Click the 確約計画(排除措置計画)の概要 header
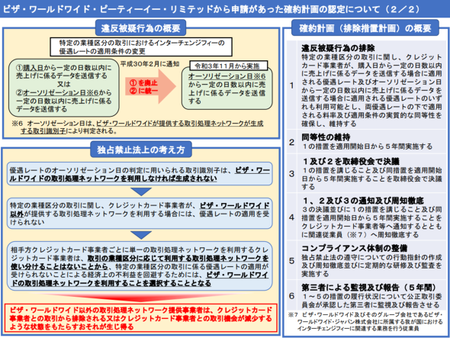The width and height of the screenshot is (450, 338). click(365, 28)
